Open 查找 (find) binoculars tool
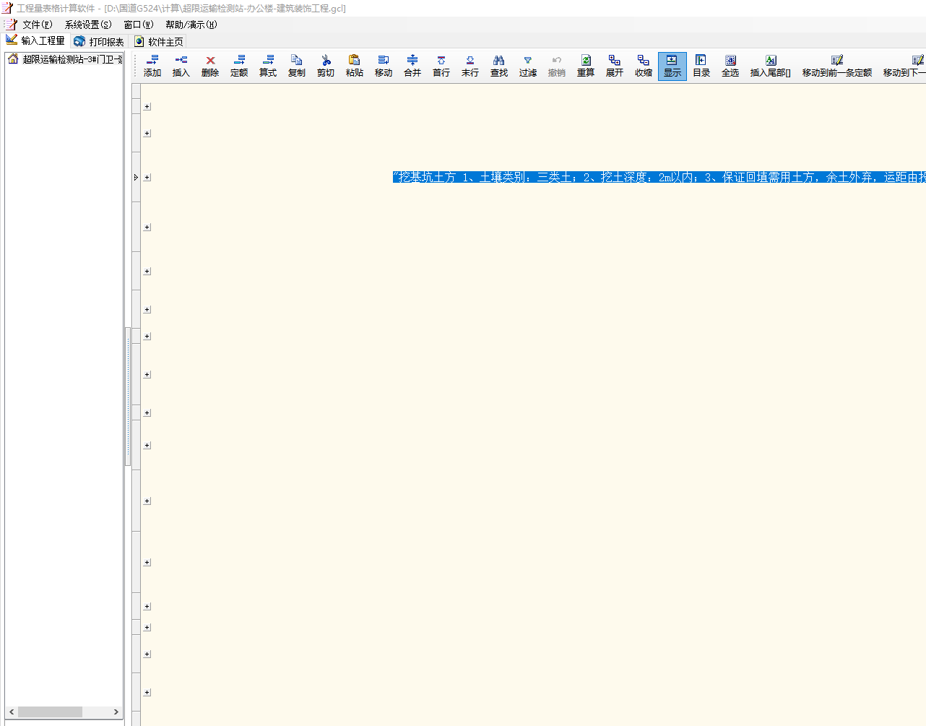The image size is (926, 726). pyautogui.click(x=499, y=66)
